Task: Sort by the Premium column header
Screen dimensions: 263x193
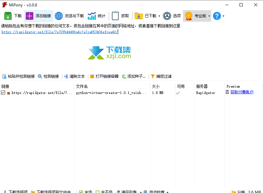Action: [x=233, y=86]
